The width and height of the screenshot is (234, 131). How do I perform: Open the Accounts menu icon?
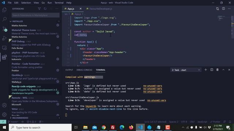click(4, 105)
